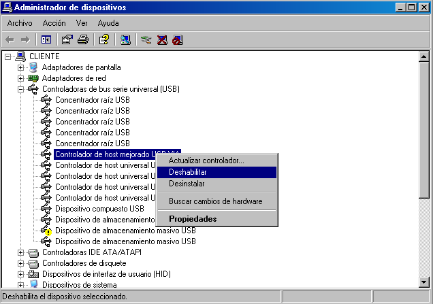The image size is (433, 304).
Task: Click the Controladores de disquete category icon
Action: click(x=33, y=263)
